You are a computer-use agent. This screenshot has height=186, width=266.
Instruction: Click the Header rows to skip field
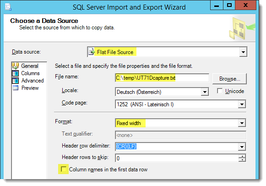177,158
